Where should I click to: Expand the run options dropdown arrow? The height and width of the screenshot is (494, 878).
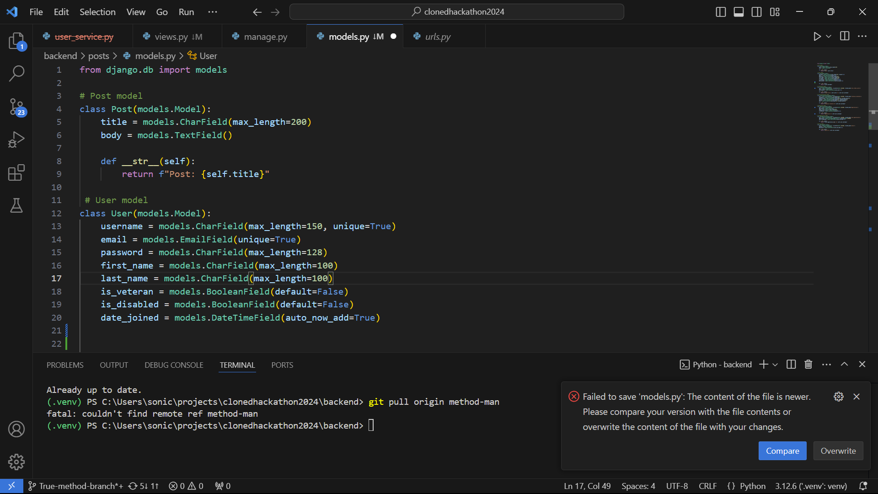point(829,37)
